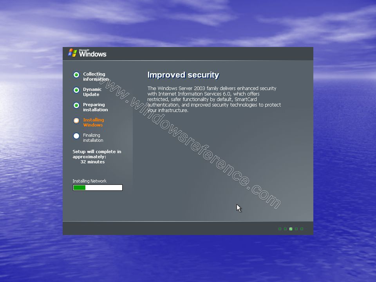The image size is (376, 282).
Task: Click the orange Installing Windows step indicator
Action: 76,121
